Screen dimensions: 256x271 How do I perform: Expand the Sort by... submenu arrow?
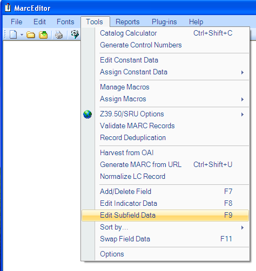(242, 227)
